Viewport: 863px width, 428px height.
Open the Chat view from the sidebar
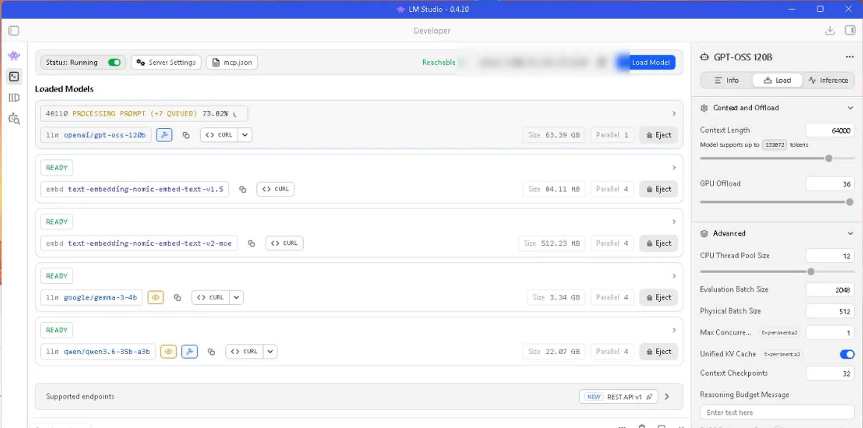tap(14, 56)
